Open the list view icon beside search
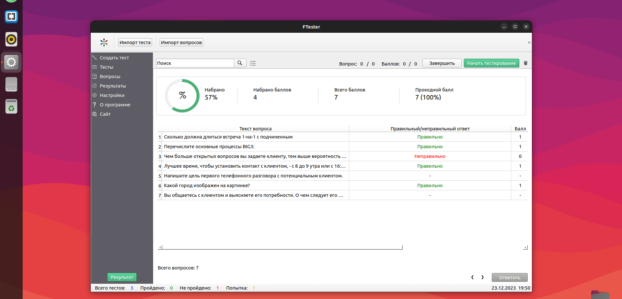Screen dimensions: 622x299 click(253, 63)
